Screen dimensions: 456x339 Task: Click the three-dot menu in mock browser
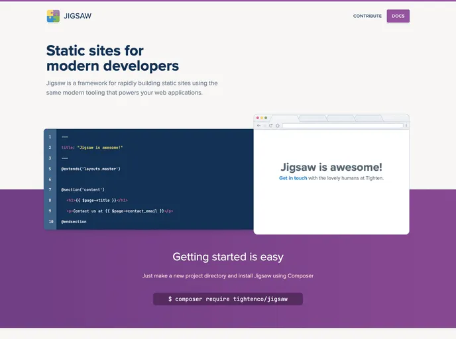tap(406, 126)
